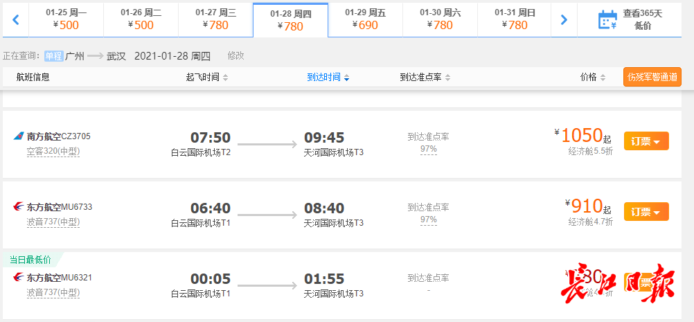Click the ¥1050 price of CZ3705
Viewport: 694px width, 322px height.
(x=582, y=135)
